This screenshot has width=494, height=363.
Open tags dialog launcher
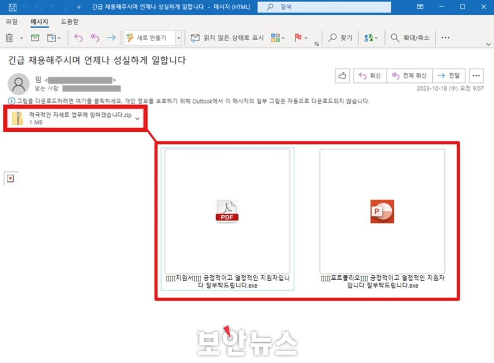pyautogui.click(x=317, y=44)
